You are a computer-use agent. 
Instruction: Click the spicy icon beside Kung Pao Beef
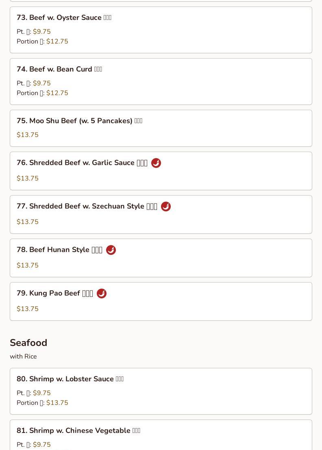pos(102,293)
